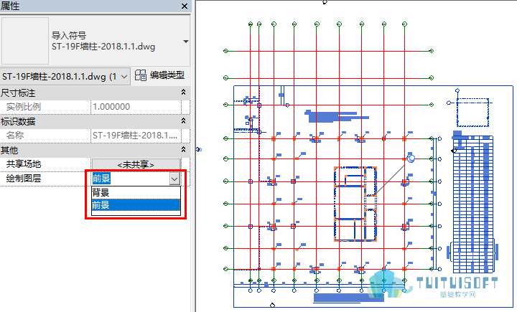
Task: Click the 绘制图层 property label
Action: pyautogui.click(x=24, y=179)
